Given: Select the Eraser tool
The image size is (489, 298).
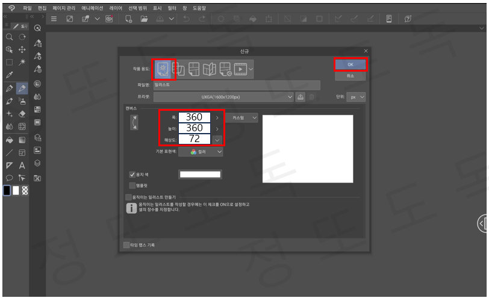Looking at the screenshot, I should [22, 114].
